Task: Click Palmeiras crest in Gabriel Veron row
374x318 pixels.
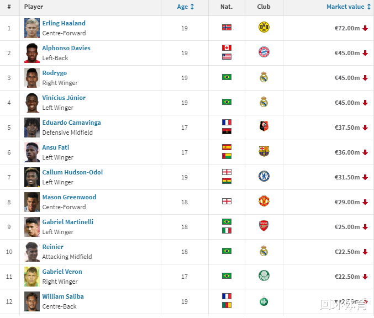Action: click(264, 275)
